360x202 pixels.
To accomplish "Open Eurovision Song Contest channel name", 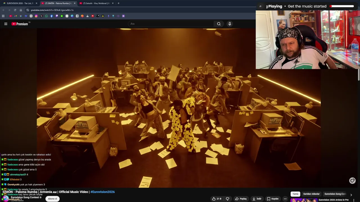I will coord(25,198).
